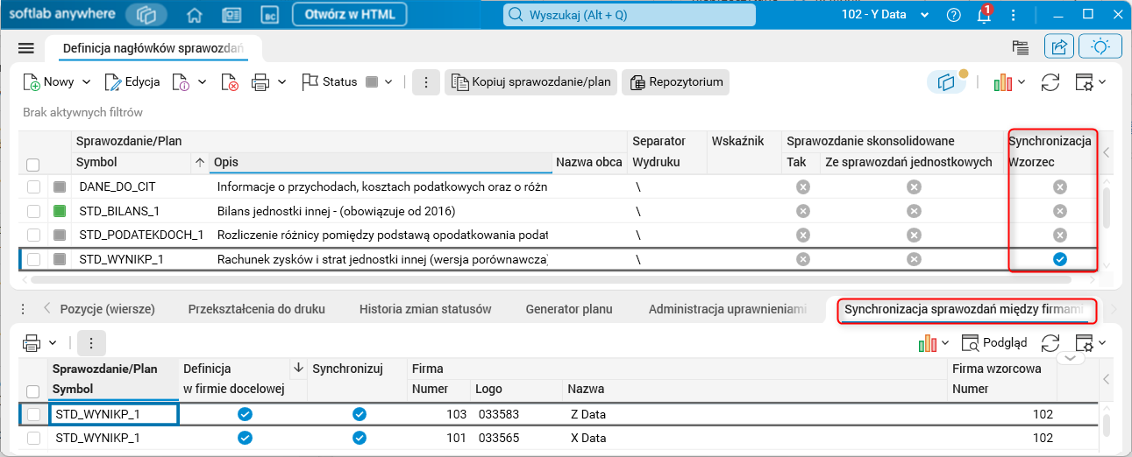Open the softlab cube module icon
Image resolution: width=1132 pixels, height=457 pixels.
coord(146,15)
